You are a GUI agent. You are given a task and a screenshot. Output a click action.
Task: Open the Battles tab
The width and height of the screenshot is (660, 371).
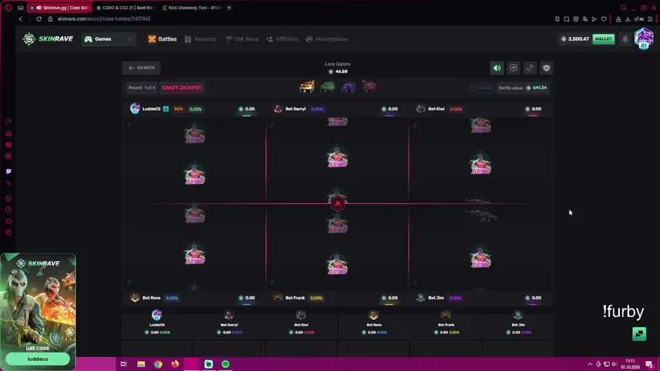(x=162, y=39)
